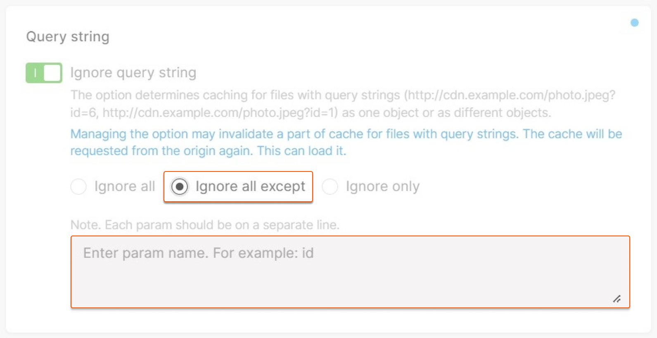Click the "requested from the origin again" sentence
657x338 pixels.
(x=161, y=151)
